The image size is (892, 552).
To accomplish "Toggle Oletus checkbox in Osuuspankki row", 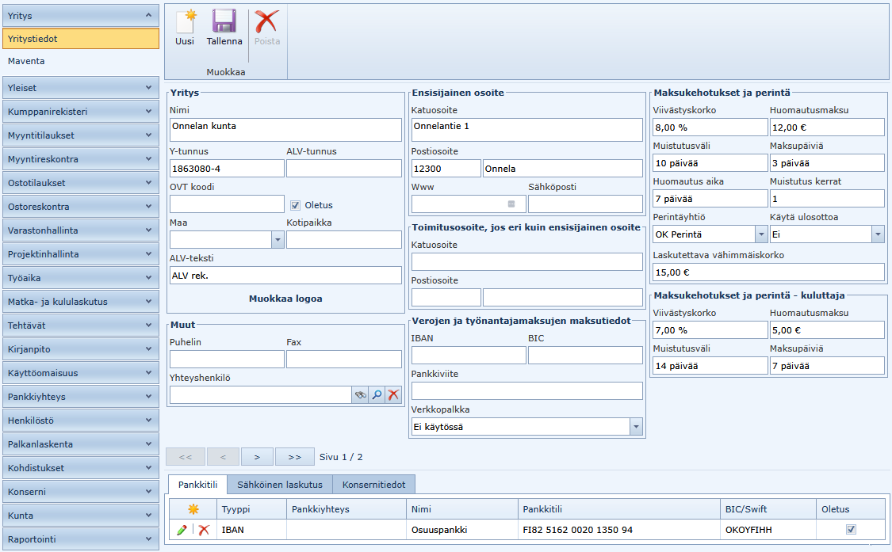I will click(x=852, y=529).
